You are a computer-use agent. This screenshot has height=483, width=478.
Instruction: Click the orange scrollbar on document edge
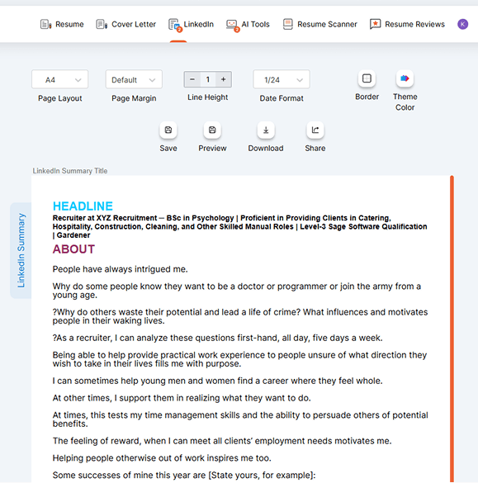[452, 329]
